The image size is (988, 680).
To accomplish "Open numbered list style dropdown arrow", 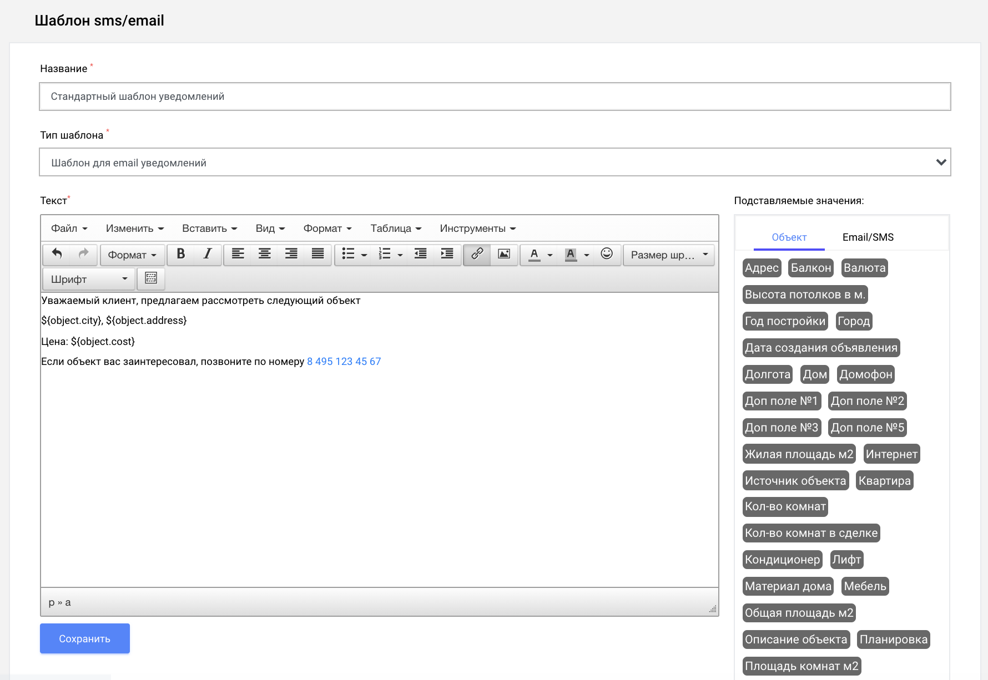I will pos(400,255).
